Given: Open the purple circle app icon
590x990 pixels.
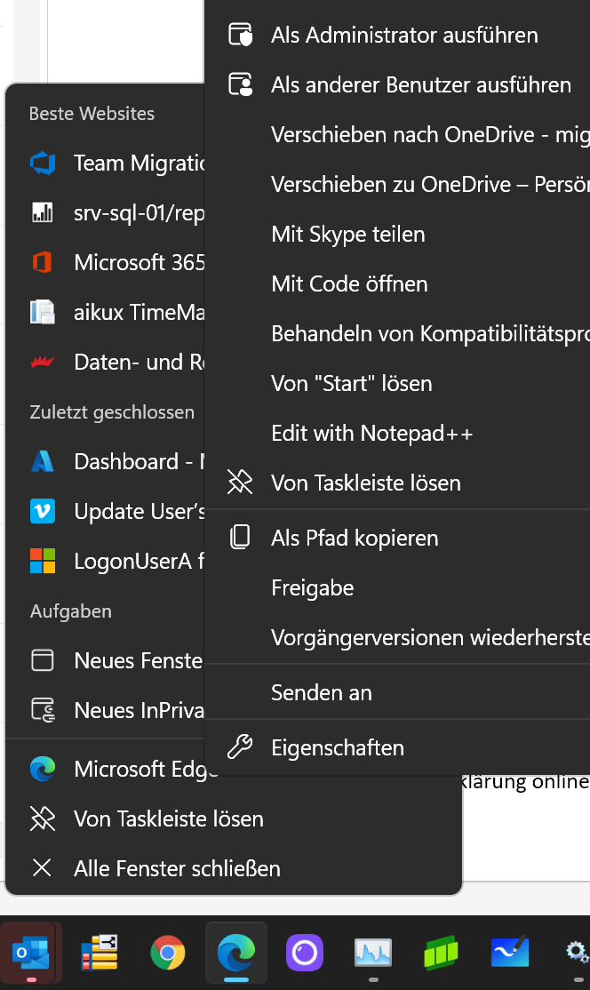Looking at the screenshot, I should [305, 952].
